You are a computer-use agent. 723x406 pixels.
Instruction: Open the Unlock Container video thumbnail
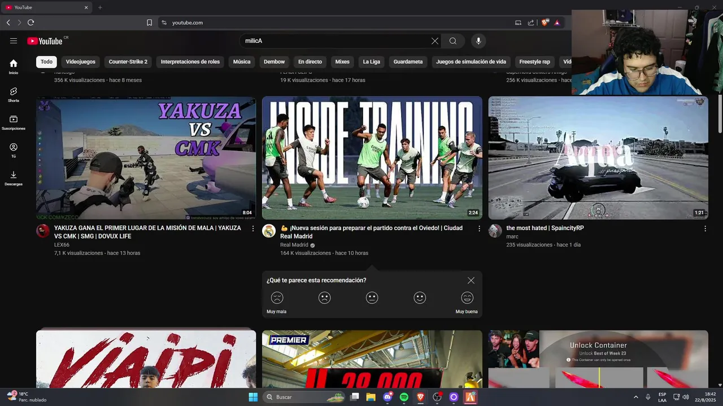(598, 359)
